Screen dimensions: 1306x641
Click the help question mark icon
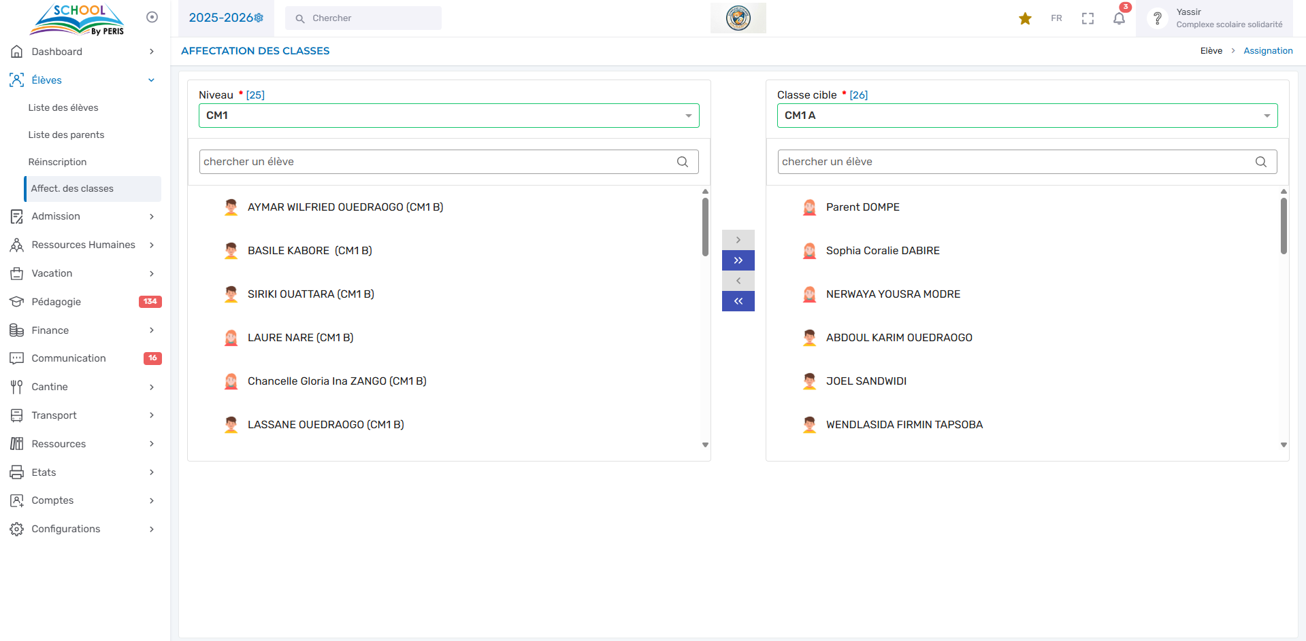click(x=1157, y=18)
